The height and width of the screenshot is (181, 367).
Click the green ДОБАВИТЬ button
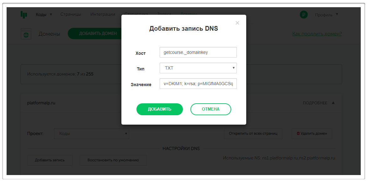point(160,109)
